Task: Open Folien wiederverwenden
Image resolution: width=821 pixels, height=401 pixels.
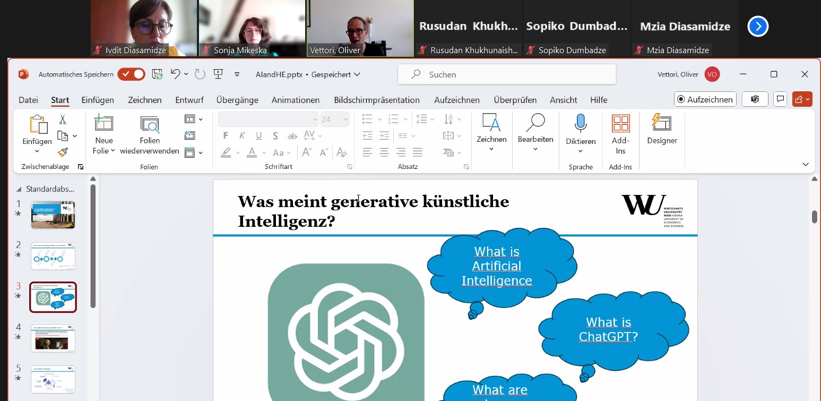Action: click(x=150, y=125)
